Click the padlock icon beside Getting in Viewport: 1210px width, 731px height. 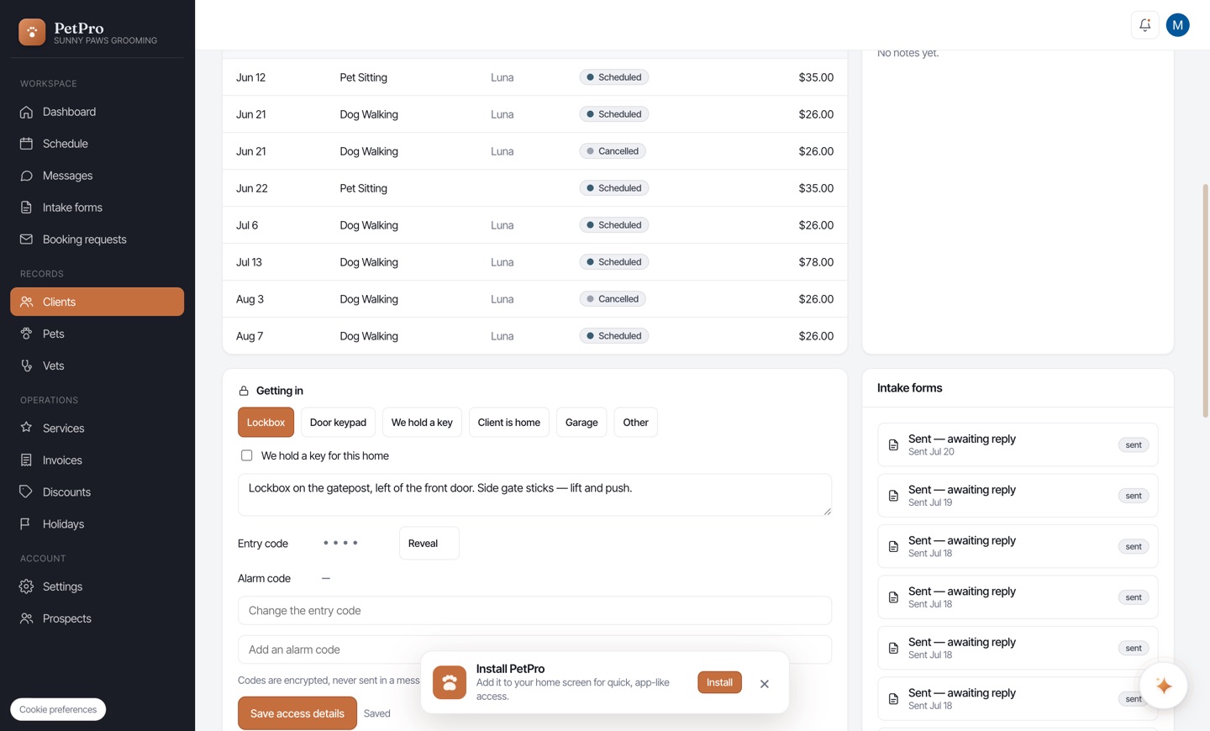(x=244, y=391)
